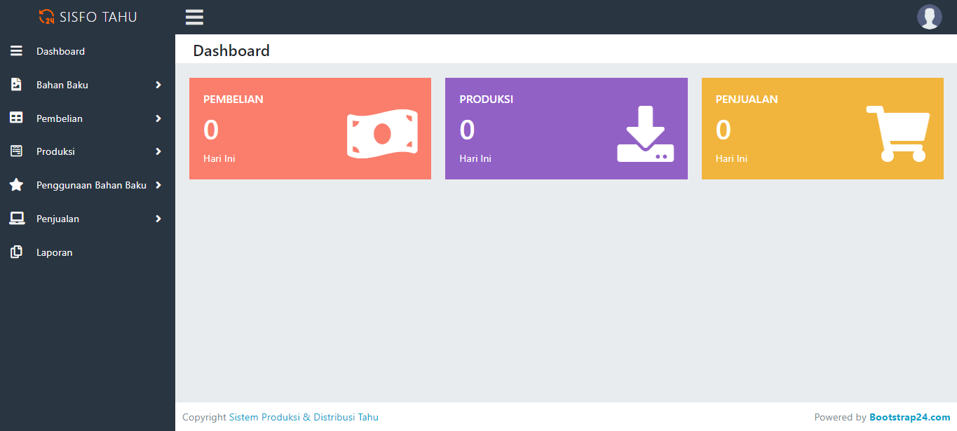957x431 pixels.
Task: Expand the Penggunaan Bahan Baku chevron
Action: 158,185
